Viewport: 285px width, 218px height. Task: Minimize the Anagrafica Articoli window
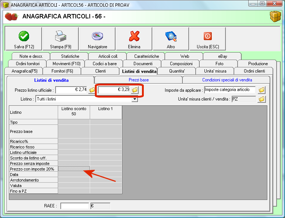(x=253, y=3)
